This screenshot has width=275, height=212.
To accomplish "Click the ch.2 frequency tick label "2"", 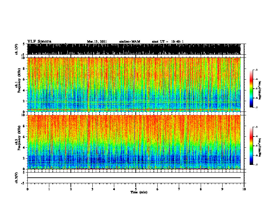I will (24, 158).
